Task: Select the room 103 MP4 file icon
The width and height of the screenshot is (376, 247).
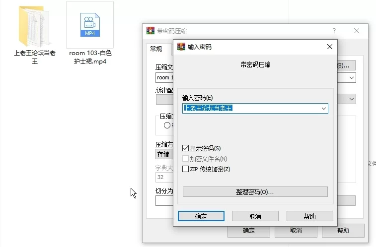Action: tap(90, 25)
